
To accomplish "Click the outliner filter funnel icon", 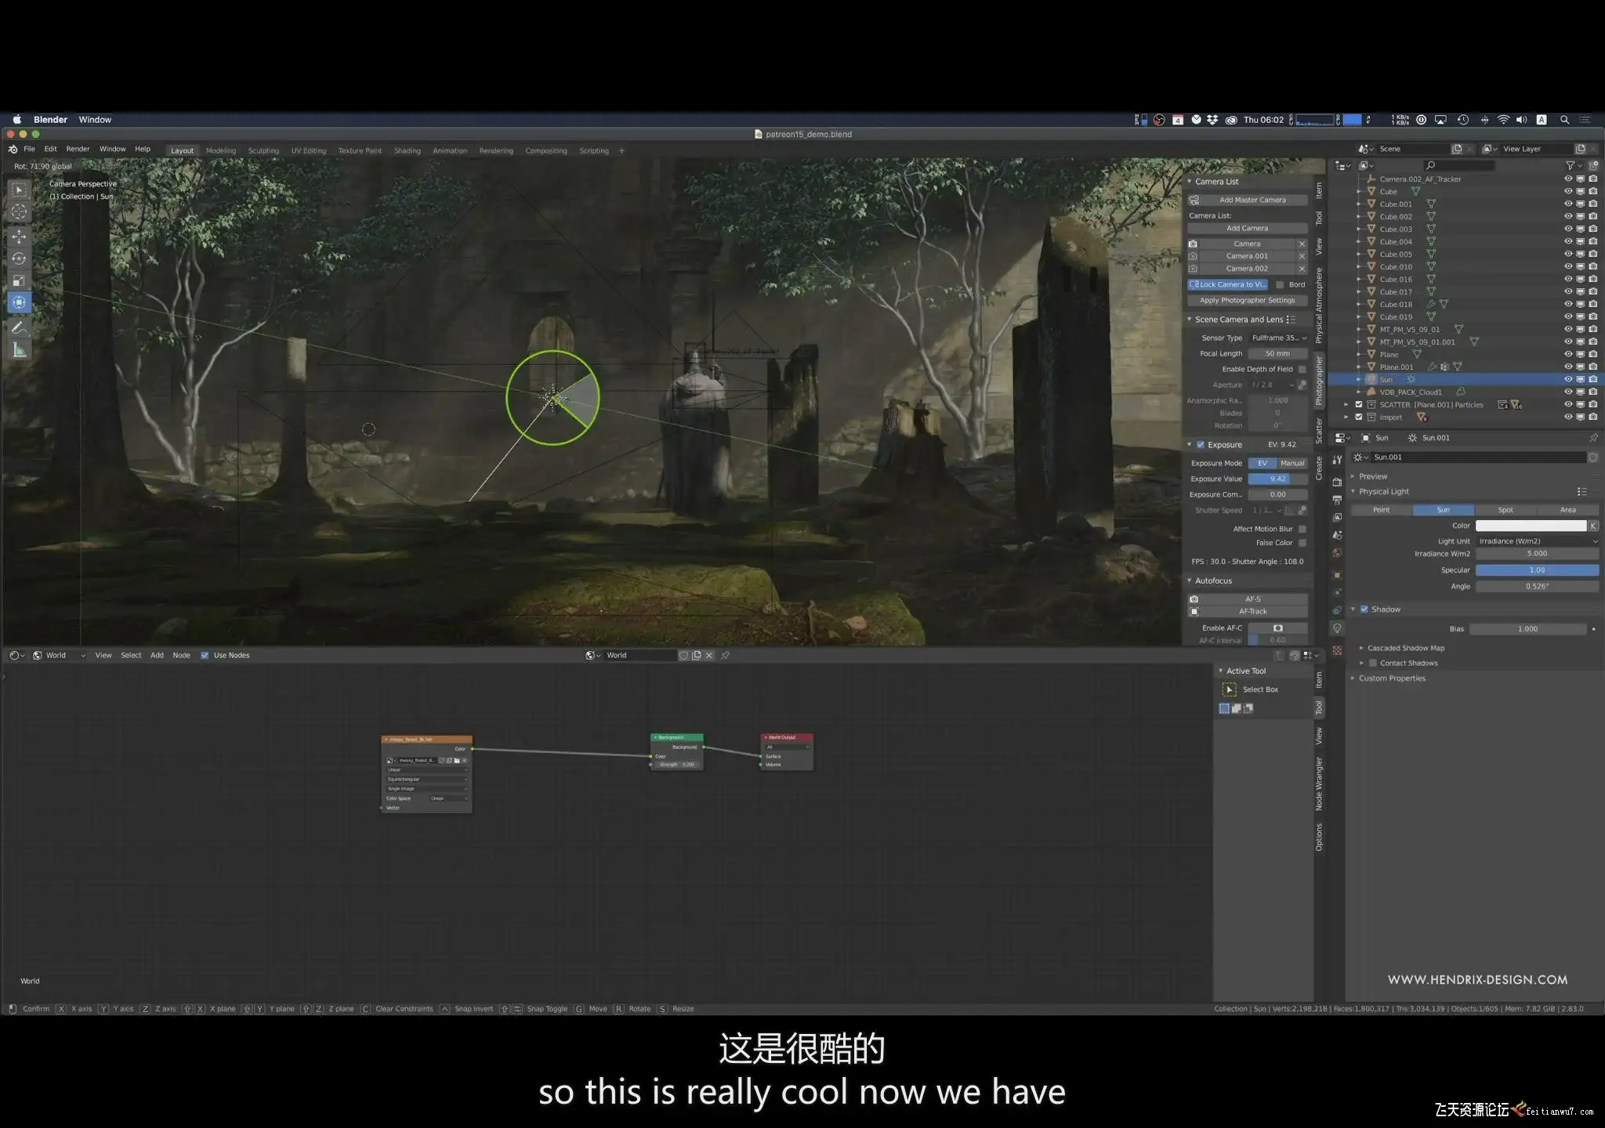I will pos(1570,165).
